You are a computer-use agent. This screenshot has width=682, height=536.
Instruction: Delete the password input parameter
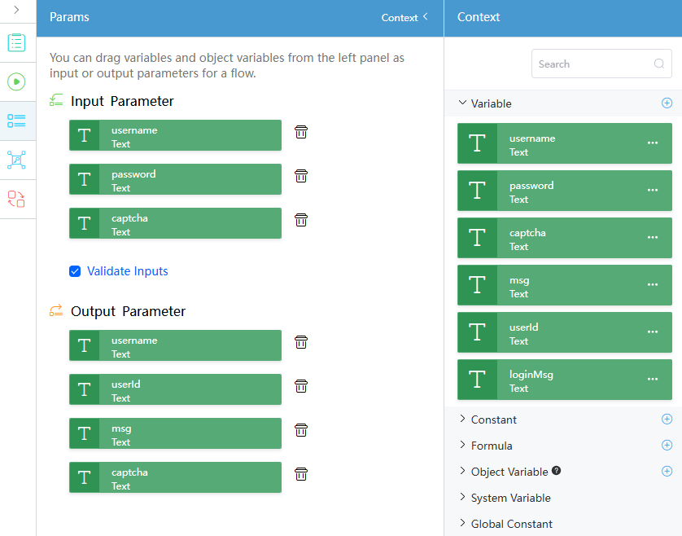[x=301, y=176]
